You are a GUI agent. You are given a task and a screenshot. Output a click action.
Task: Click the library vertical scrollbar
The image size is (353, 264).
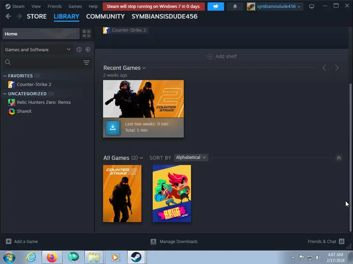point(350,157)
